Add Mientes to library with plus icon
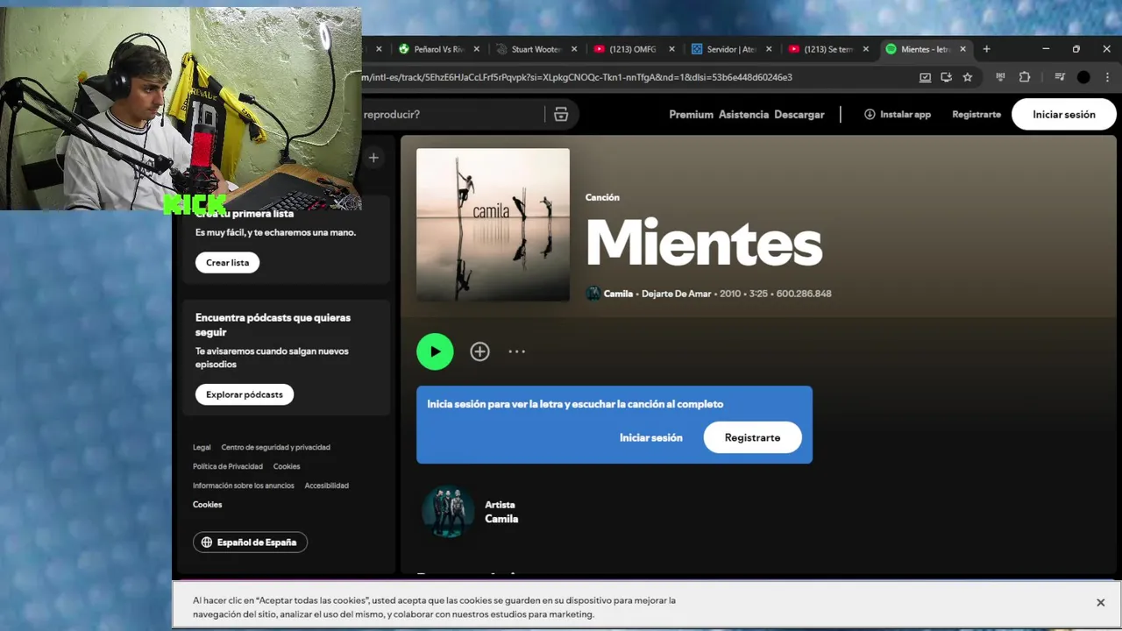1122x631 pixels. [x=479, y=351]
